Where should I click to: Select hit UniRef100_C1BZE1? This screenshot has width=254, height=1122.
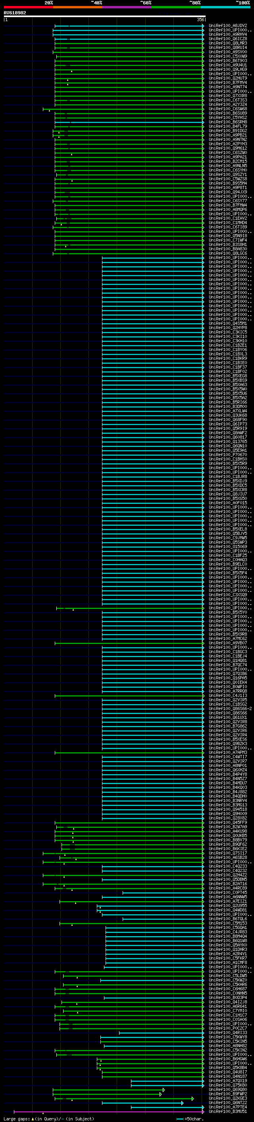[228, 345]
